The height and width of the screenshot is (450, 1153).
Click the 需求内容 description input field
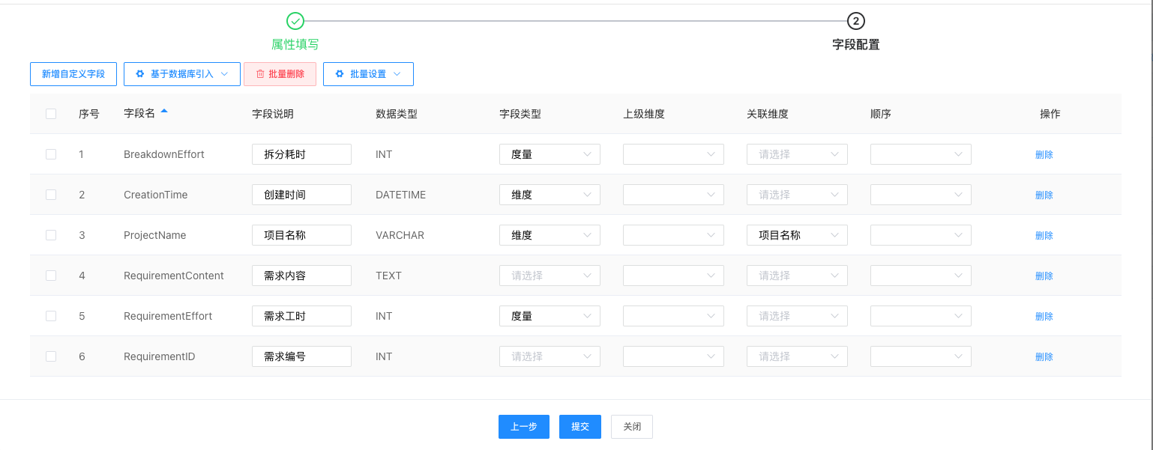[x=301, y=276]
